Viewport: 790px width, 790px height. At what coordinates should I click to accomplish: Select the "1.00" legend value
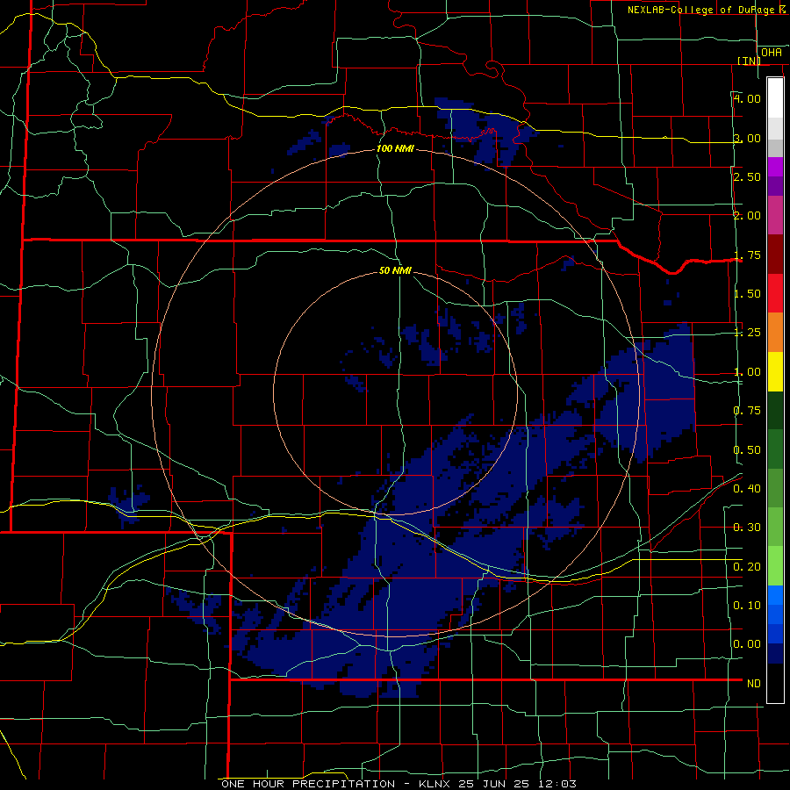click(x=747, y=372)
